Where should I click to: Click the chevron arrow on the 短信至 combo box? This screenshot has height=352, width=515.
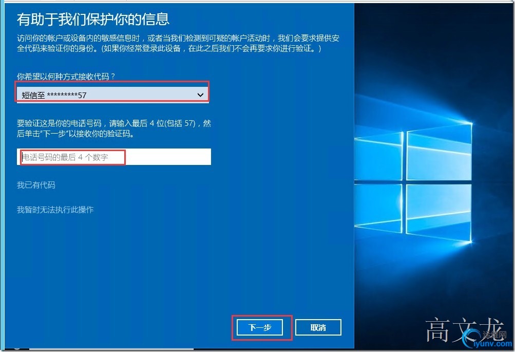[x=200, y=95]
